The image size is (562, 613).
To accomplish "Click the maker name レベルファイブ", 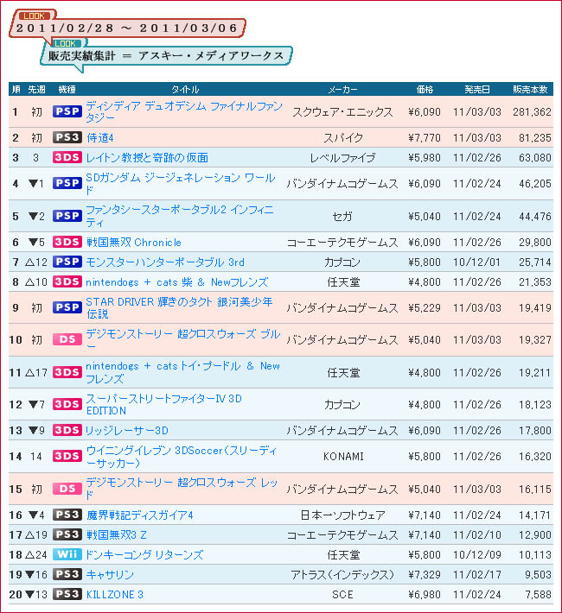I will click(x=342, y=158).
